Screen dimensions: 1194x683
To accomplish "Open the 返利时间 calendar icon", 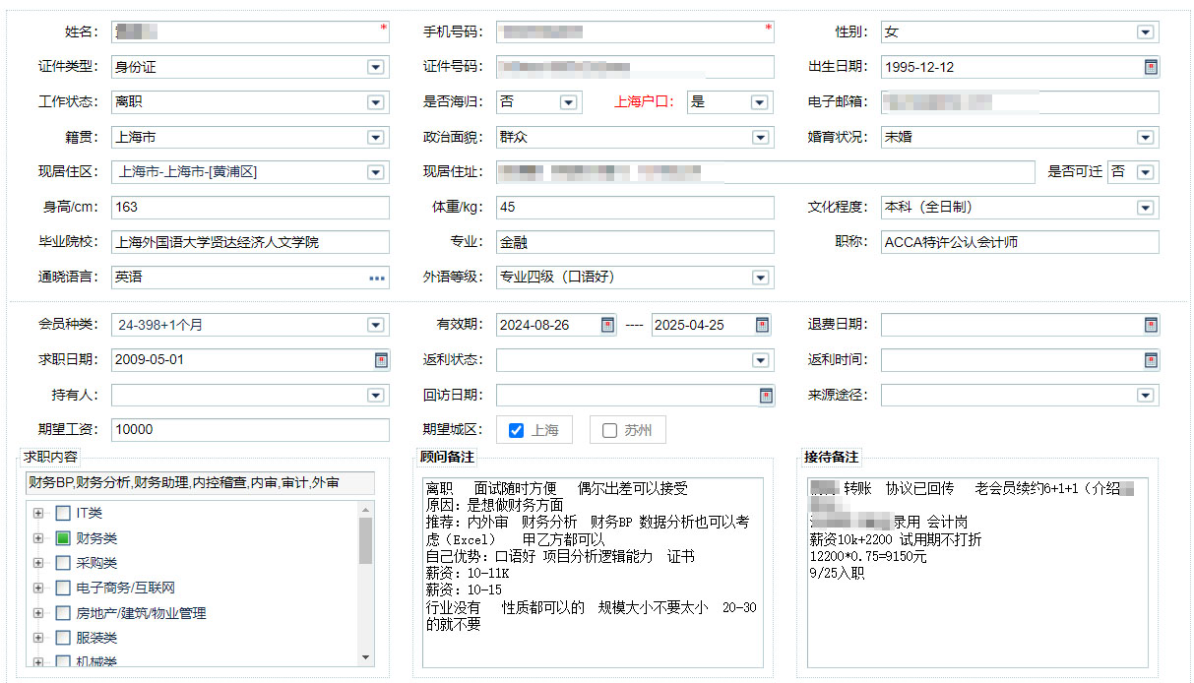I will [1151, 360].
